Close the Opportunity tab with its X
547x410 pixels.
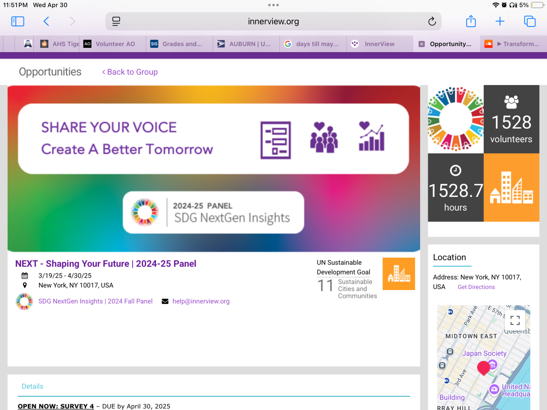[422, 44]
